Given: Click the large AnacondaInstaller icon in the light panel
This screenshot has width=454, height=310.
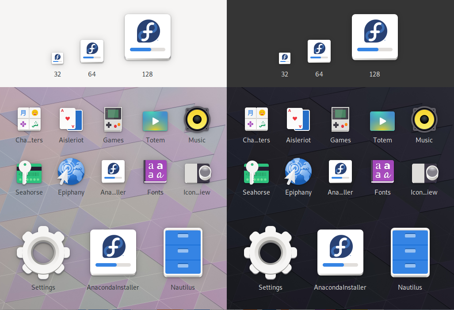Looking at the screenshot, I should click(113, 253).
